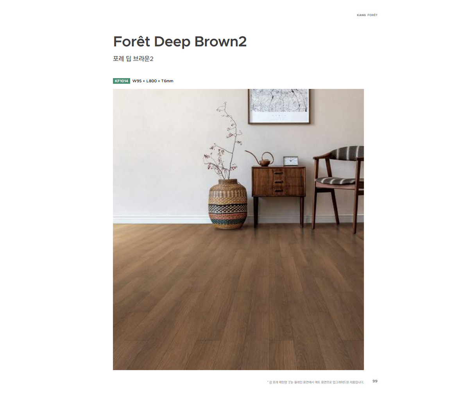Click the dried branch in the vase

coord(223,141)
